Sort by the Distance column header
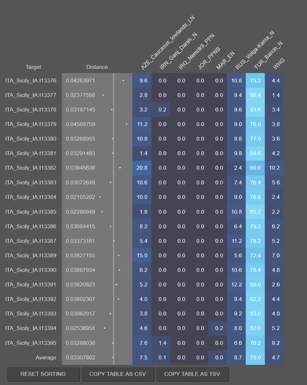Image resolution: width=307 pixels, height=385 pixels. [97, 67]
